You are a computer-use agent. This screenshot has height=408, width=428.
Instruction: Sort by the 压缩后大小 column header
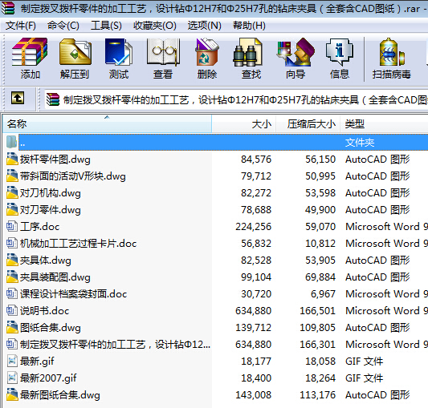pos(308,124)
